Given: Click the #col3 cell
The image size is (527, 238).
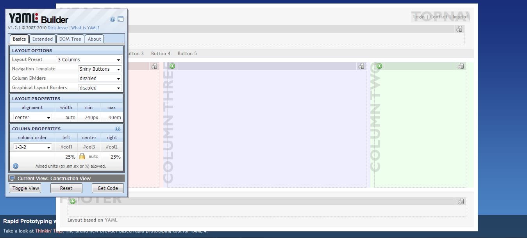Looking at the screenshot, I should (x=89, y=147).
